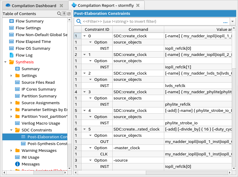Toggle the Table of Contents pin button

64,14
